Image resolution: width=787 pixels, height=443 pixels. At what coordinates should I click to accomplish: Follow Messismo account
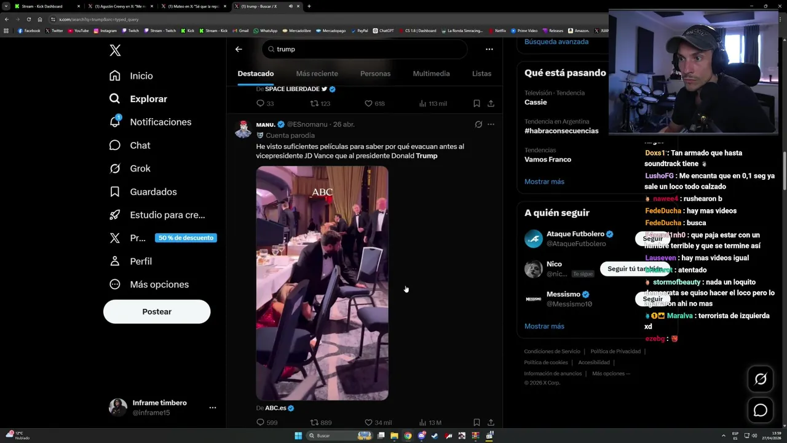pos(652,299)
